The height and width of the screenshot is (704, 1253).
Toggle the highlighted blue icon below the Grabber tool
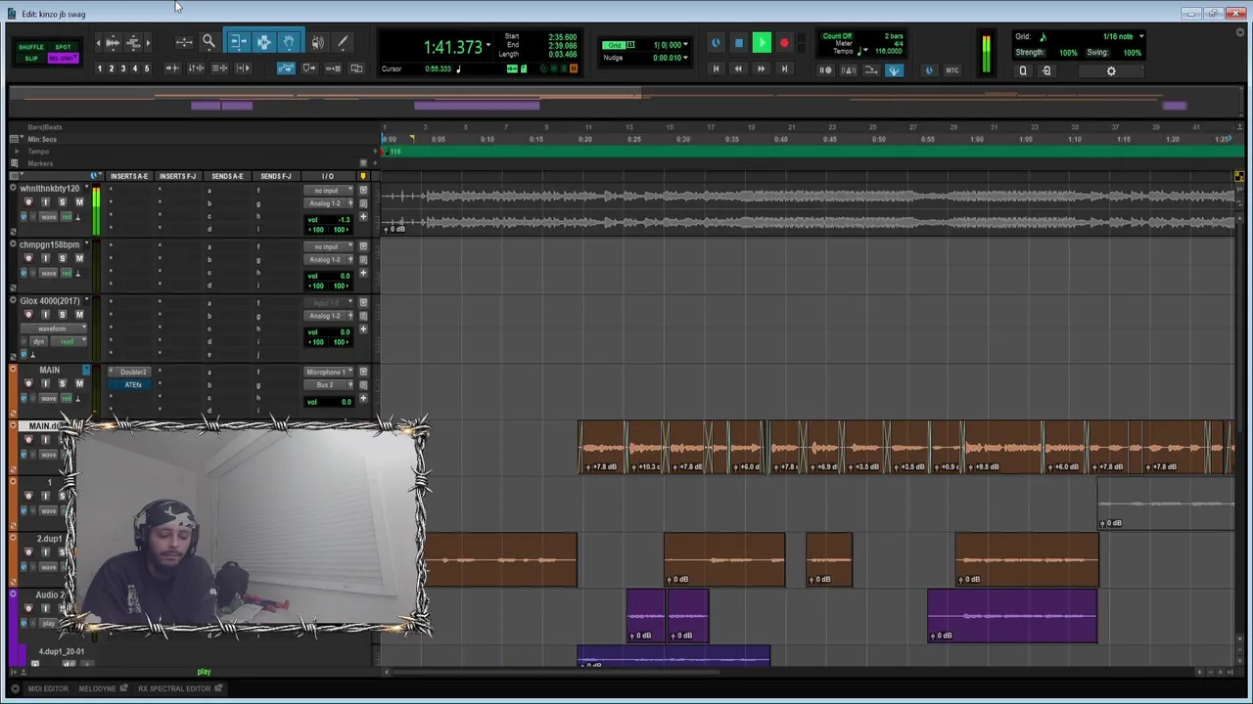pyautogui.click(x=286, y=68)
